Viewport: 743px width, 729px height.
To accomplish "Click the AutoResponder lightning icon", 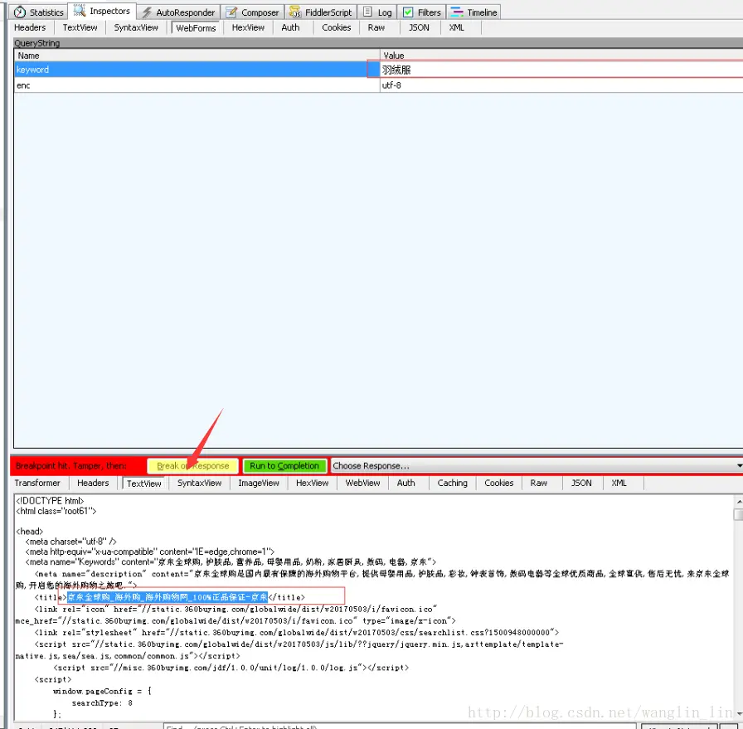I will click(x=147, y=12).
